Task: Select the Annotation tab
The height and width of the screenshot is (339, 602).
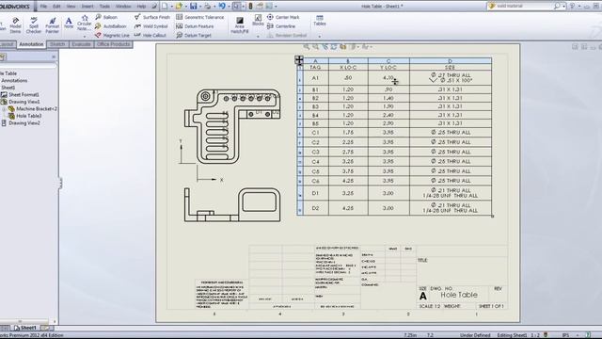Action: click(31, 44)
